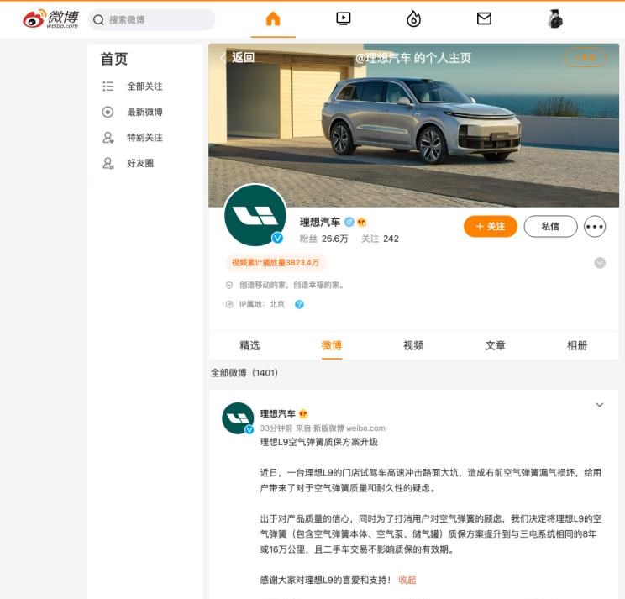Open the post's dropdown chevron menu
This screenshot has width=625, height=599.
click(600, 405)
